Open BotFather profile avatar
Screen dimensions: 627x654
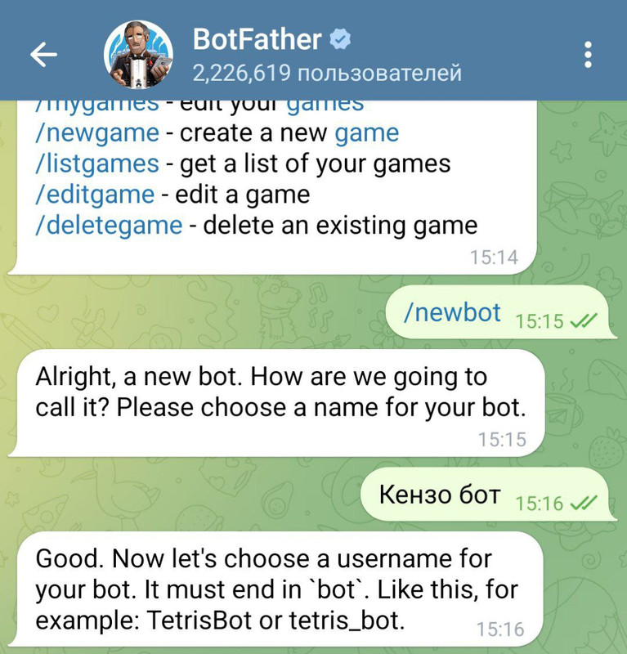click(x=138, y=54)
